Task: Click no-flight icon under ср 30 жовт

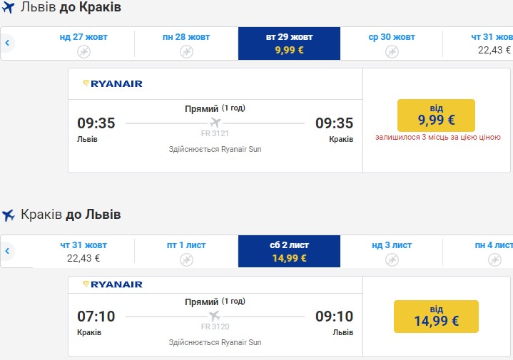Action: tap(392, 51)
